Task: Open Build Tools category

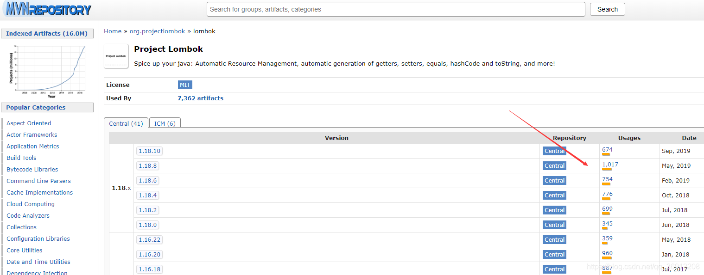Action: pyautogui.click(x=21, y=158)
